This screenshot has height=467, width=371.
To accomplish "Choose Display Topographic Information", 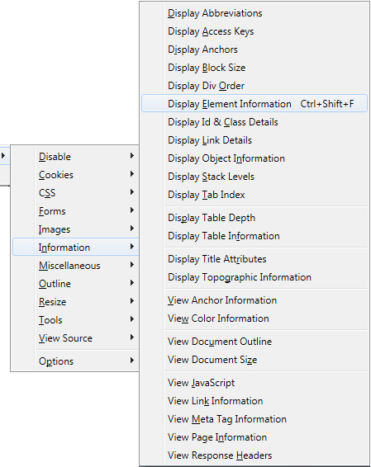I will tap(254, 277).
